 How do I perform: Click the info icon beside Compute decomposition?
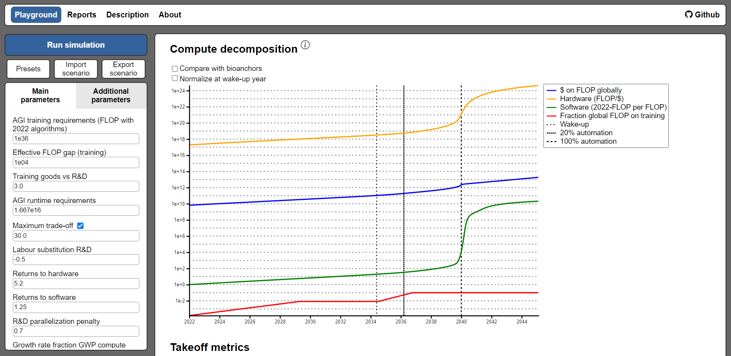[x=305, y=45]
